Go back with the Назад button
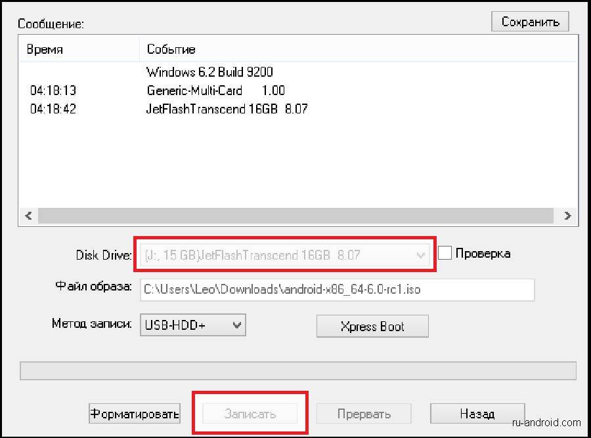This screenshot has height=438, width=591. click(x=477, y=414)
